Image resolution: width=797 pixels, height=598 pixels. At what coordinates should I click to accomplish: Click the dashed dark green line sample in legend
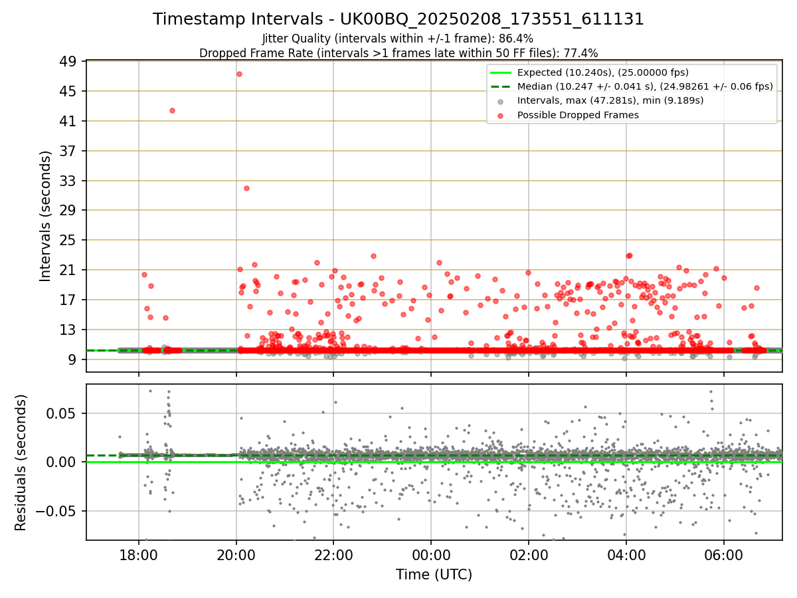[501, 86]
